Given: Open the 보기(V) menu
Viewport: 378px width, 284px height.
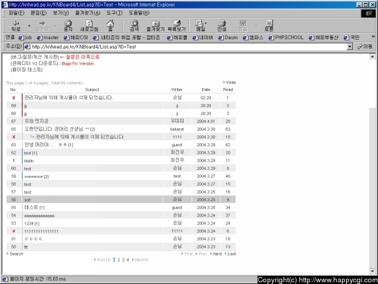Looking at the screenshot, I should 61,13.
